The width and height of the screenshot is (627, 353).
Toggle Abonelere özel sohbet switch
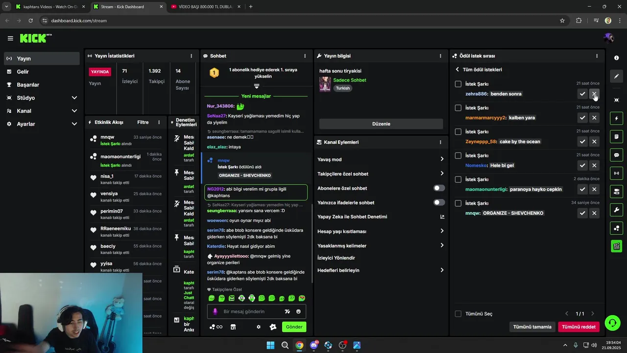click(x=439, y=188)
